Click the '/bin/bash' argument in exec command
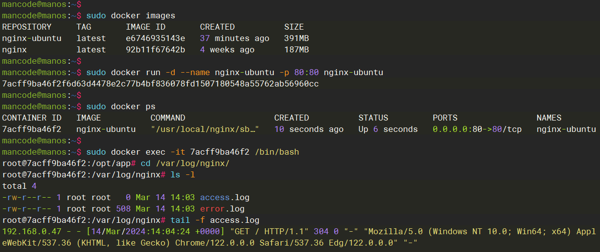 point(277,152)
